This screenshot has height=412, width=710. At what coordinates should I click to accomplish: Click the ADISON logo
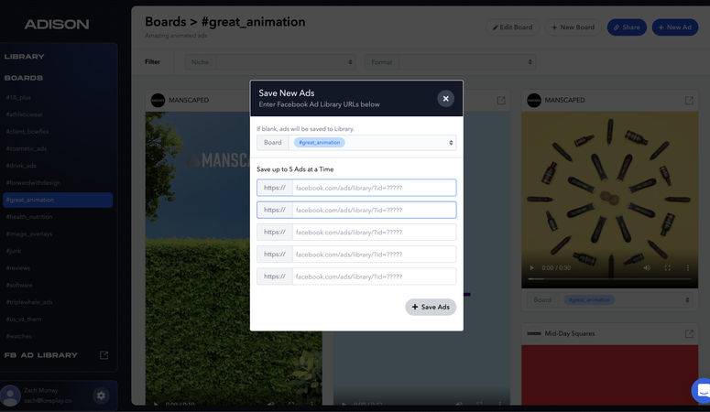click(x=57, y=24)
